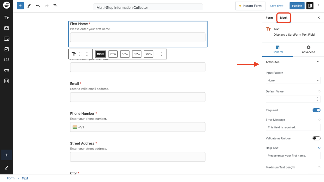Screen dimensions: 324x182
Task: Open the Input Pattern dropdown
Action: click(x=293, y=80)
